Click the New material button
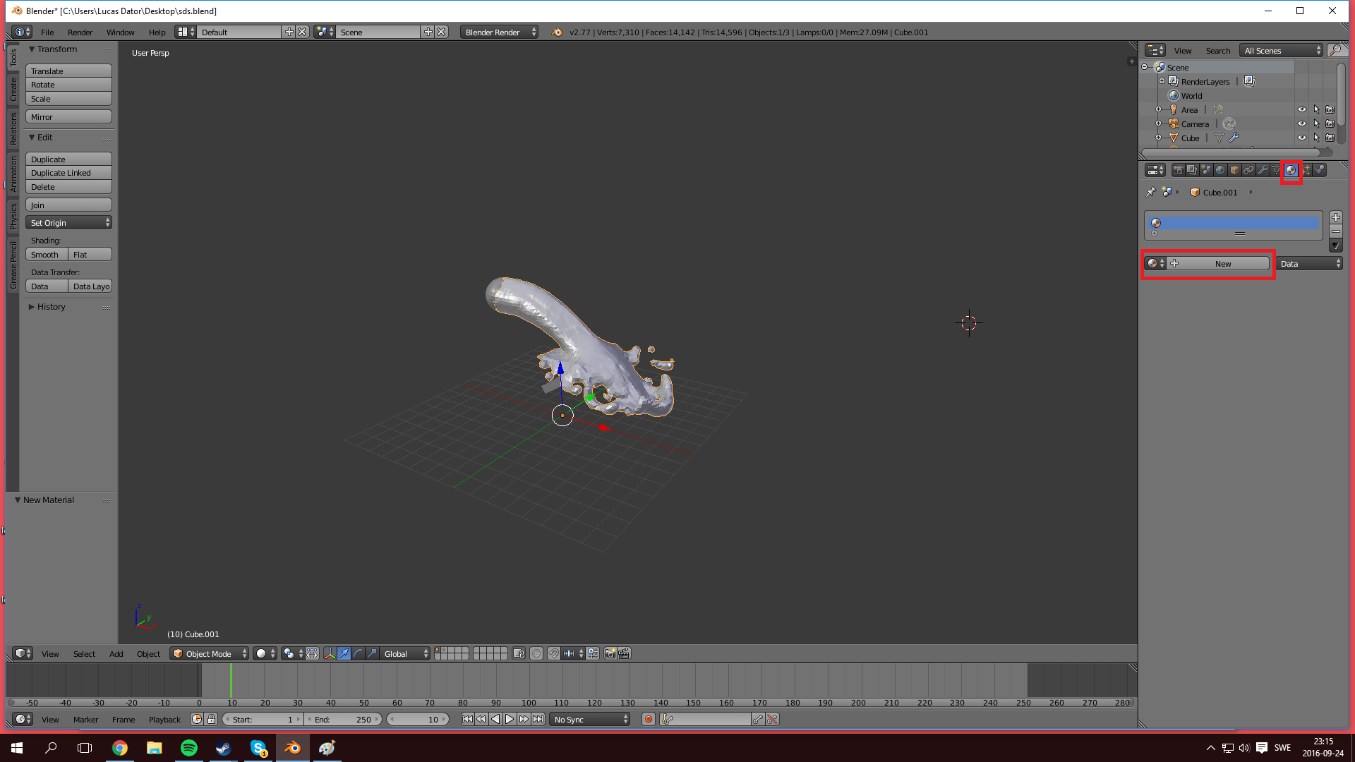Image resolution: width=1355 pixels, height=762 pixels. (1222, 263)
